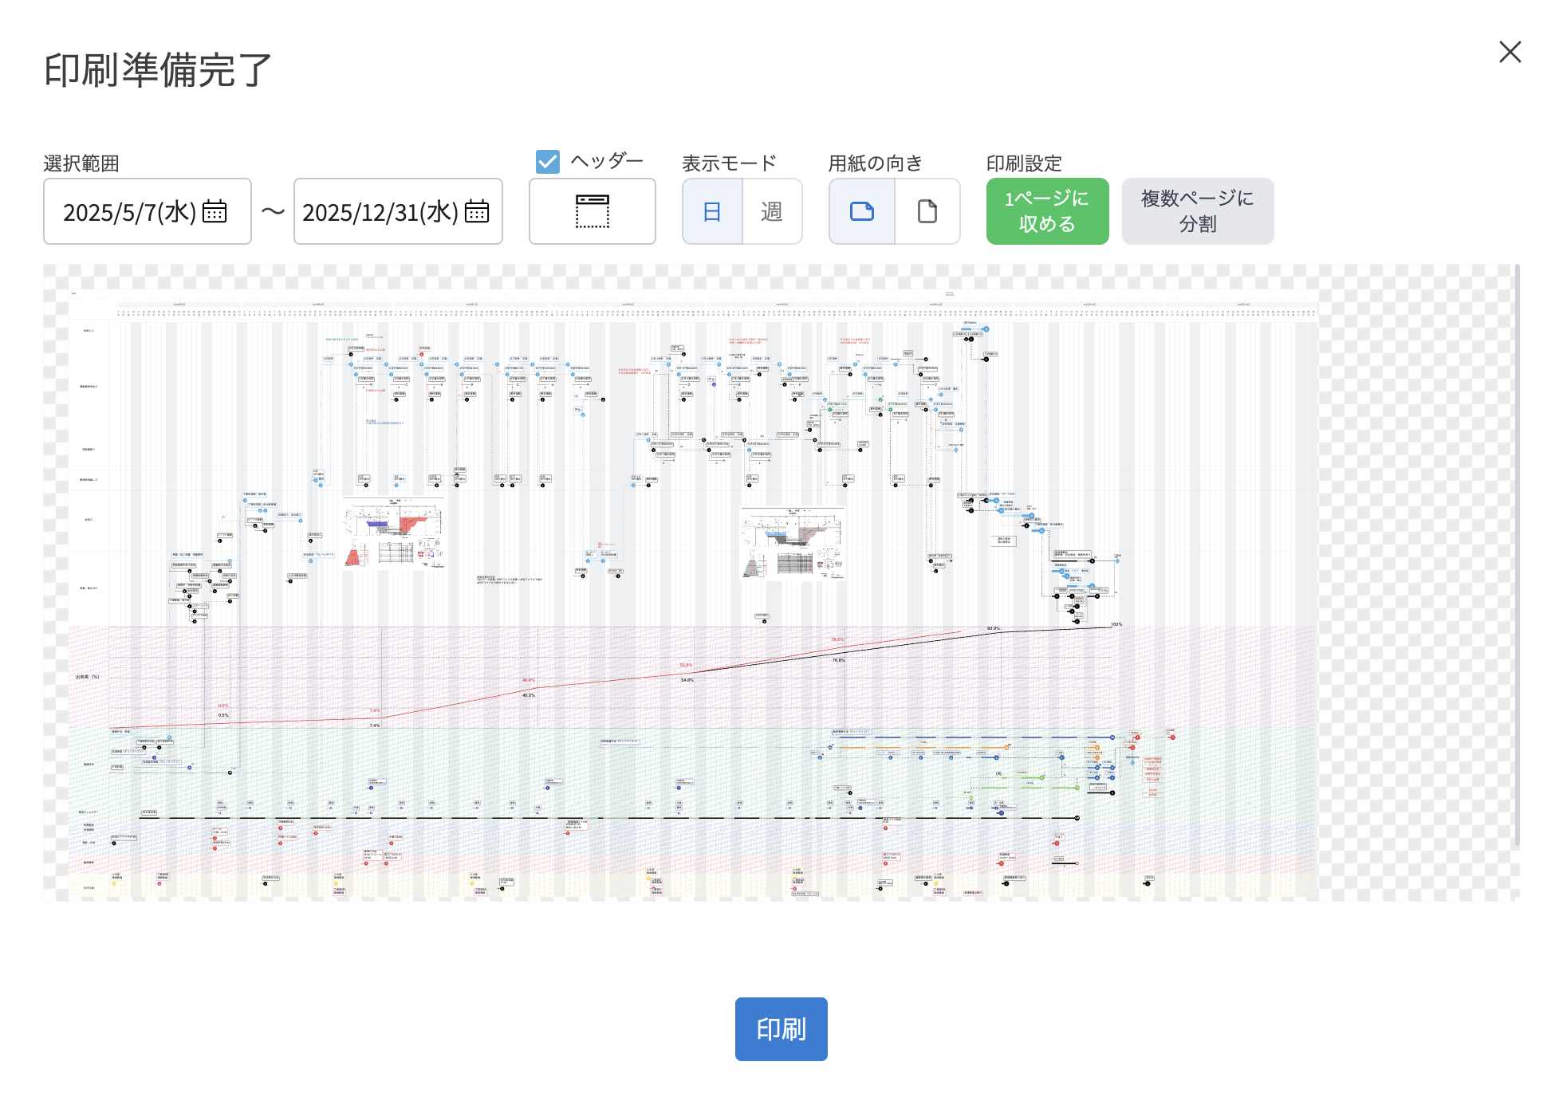Close the print preparation dialog
This screenshot has height=1097, width=1563.
click(x=1509, y=53)
